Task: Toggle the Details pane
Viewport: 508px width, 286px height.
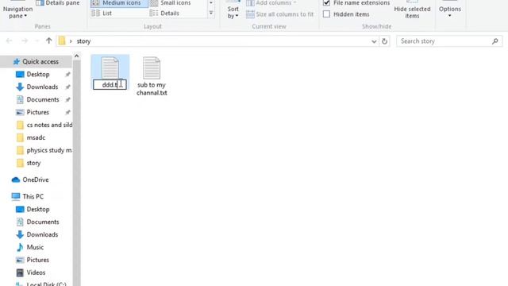Action: point(58,3)
